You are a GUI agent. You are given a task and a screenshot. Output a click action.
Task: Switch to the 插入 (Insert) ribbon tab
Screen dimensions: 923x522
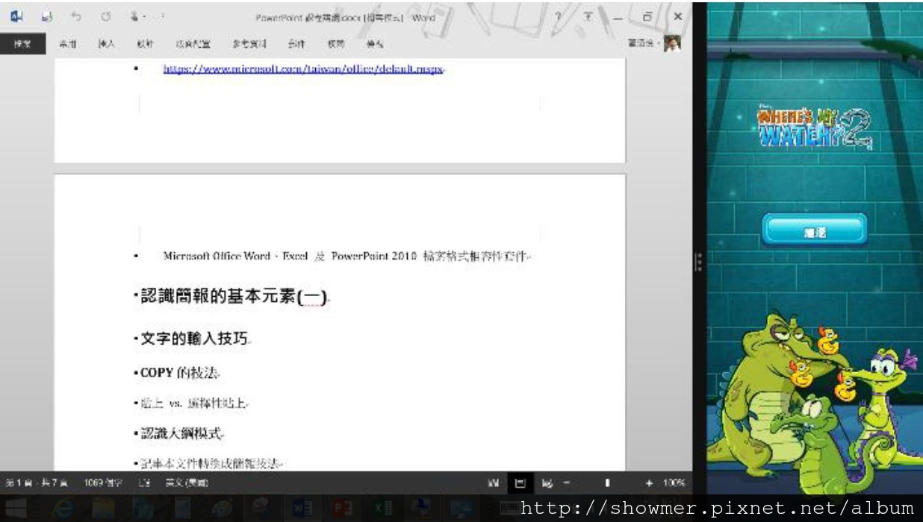pos(107,44)
